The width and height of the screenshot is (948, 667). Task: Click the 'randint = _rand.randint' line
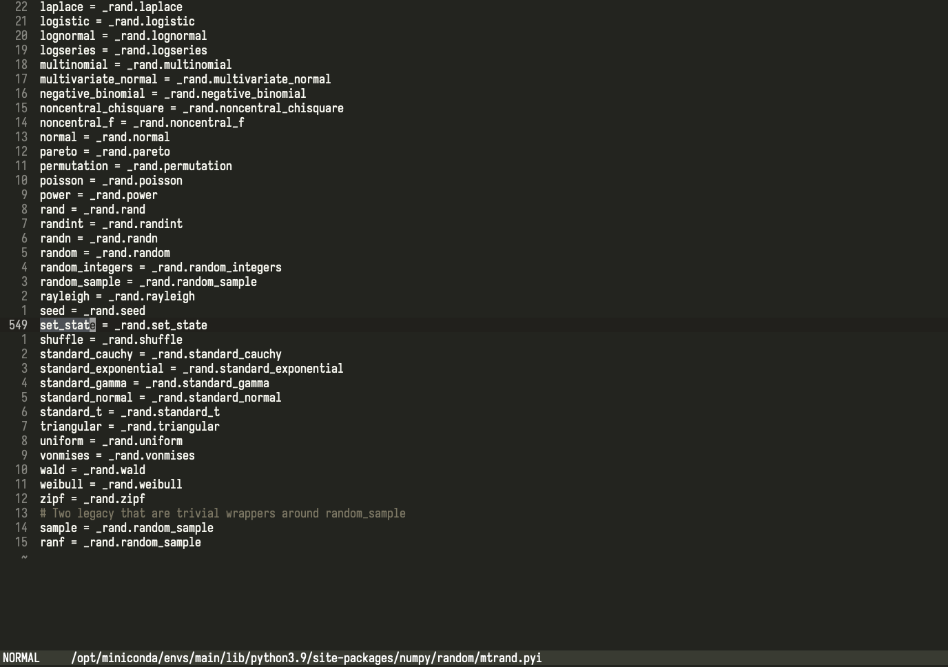point(111,224)
